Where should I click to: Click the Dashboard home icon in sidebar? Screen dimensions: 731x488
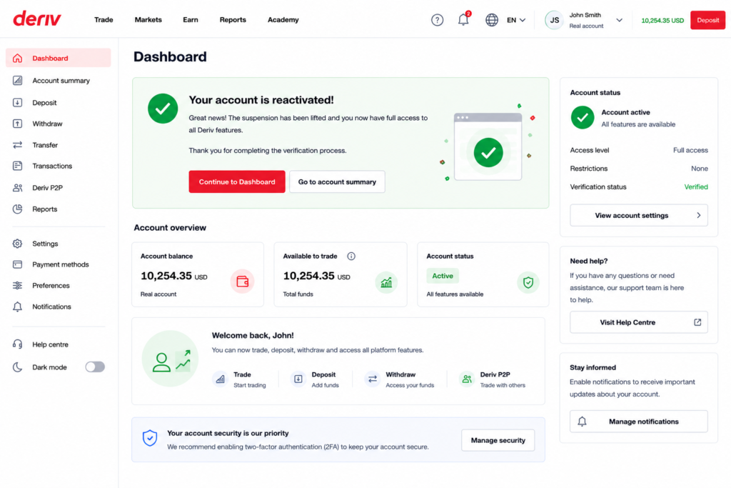(17, 59)
